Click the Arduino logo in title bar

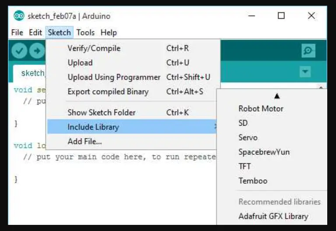coord(19,16)
